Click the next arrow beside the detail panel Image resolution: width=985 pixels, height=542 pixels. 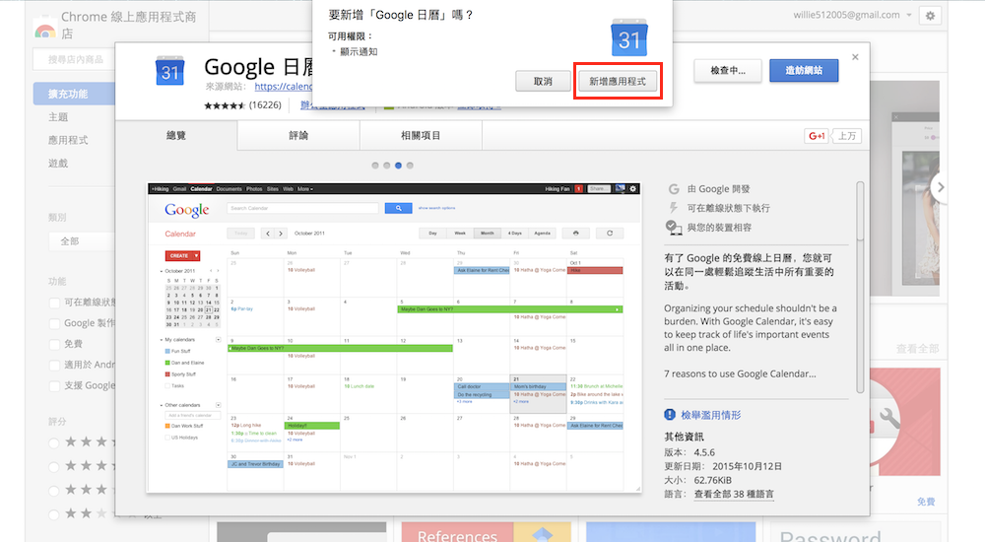point(941,187)
